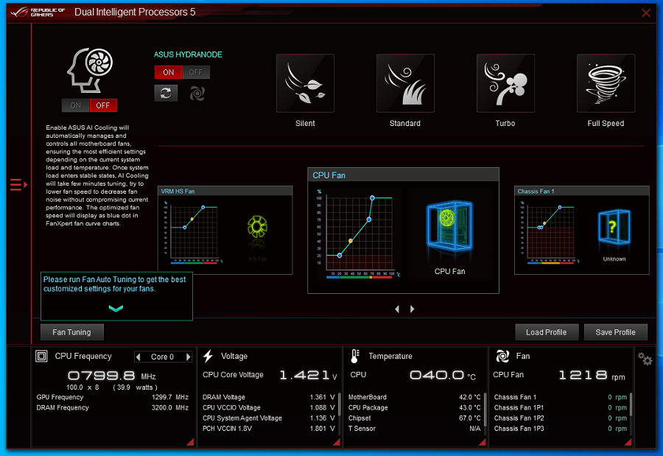Click the DRAM Voltage row
This screenshot has width=663, height=456.
tap(268, 397)
